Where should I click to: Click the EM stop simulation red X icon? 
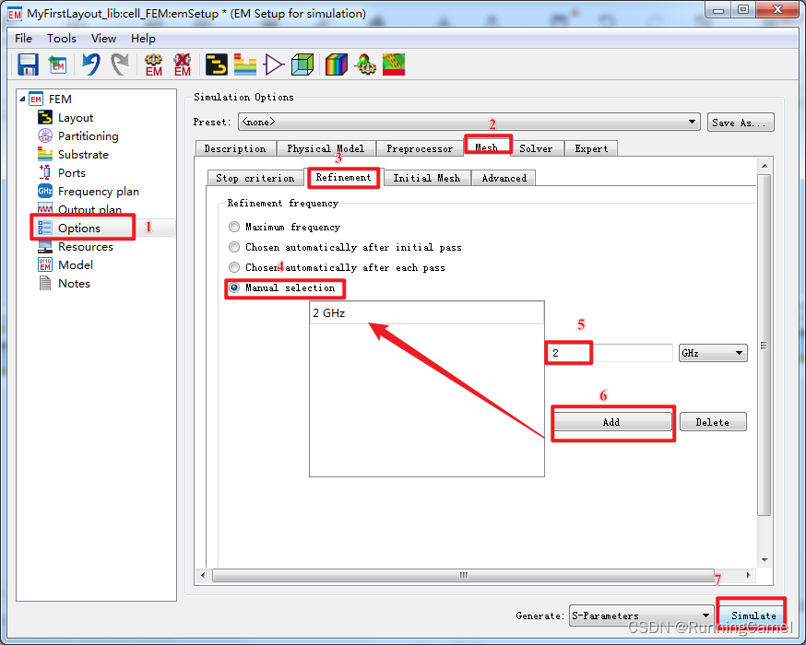[x=182, y=64]
